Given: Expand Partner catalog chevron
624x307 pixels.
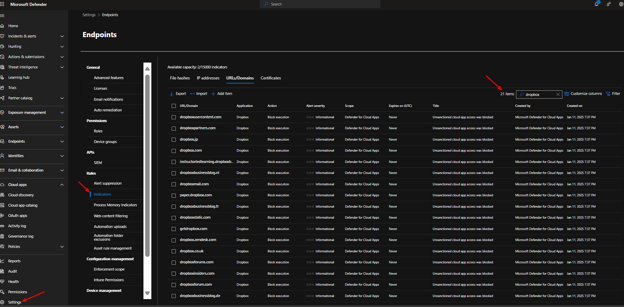Looking at the screenshot, I should tap(62, 98).
